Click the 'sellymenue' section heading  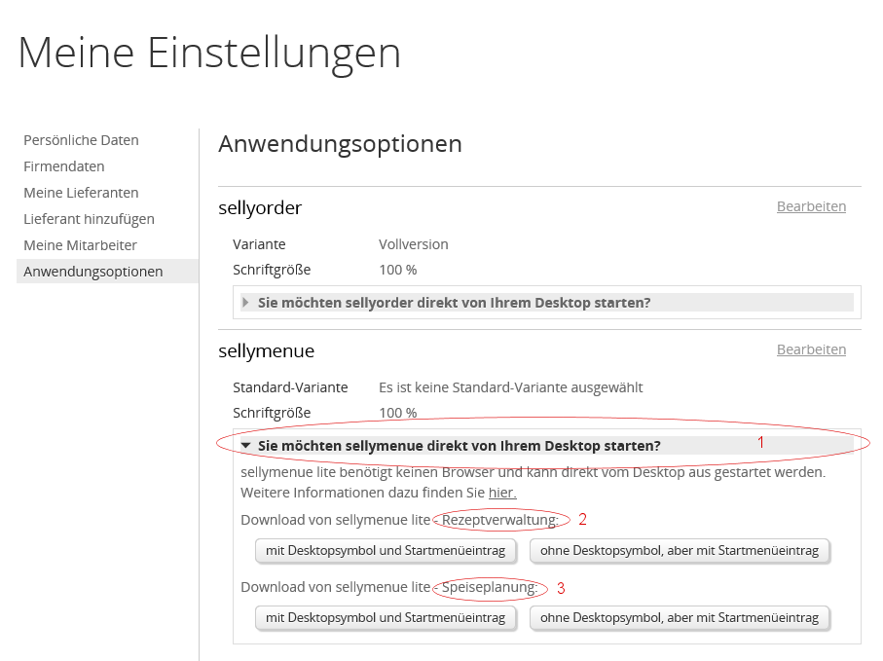point(267,351)
